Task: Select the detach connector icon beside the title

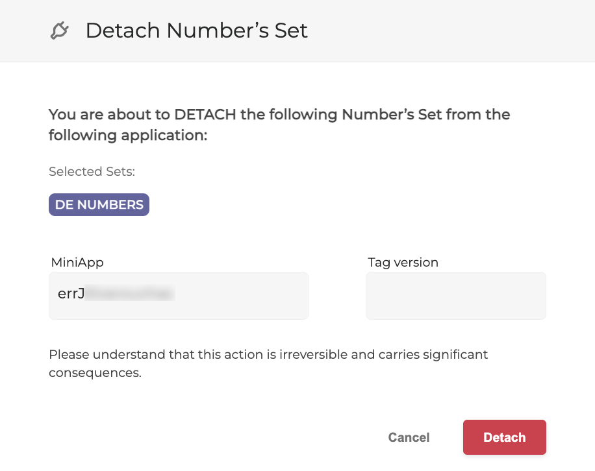Action: 59,30
